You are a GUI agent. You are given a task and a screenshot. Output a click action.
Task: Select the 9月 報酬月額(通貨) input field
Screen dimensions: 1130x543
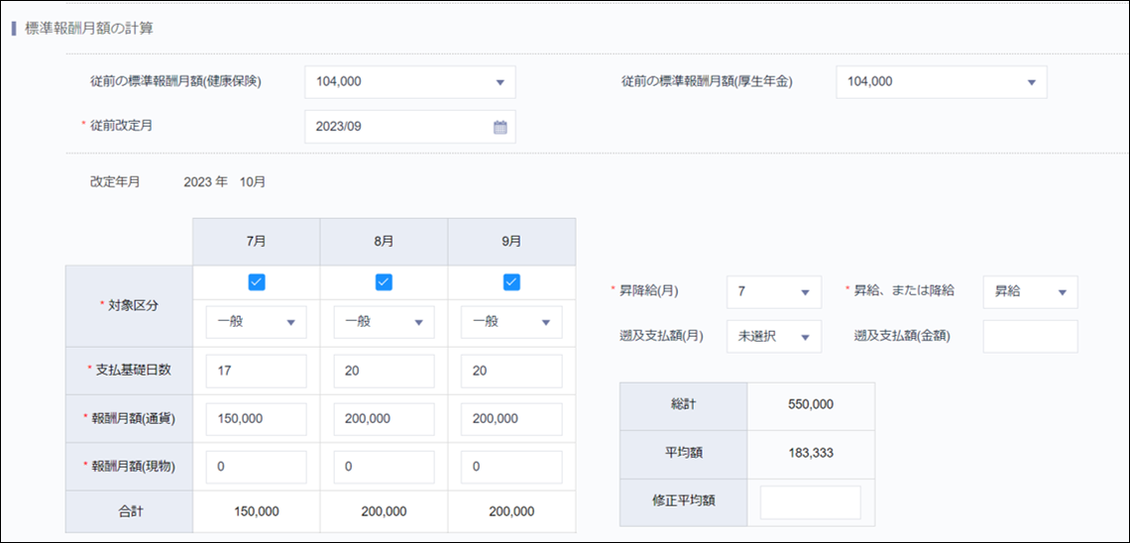[x=511, y=419]
